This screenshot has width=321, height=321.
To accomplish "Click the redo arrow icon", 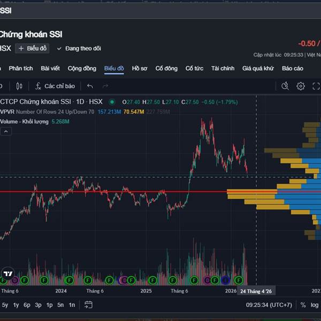I will [x=105, y=86].
